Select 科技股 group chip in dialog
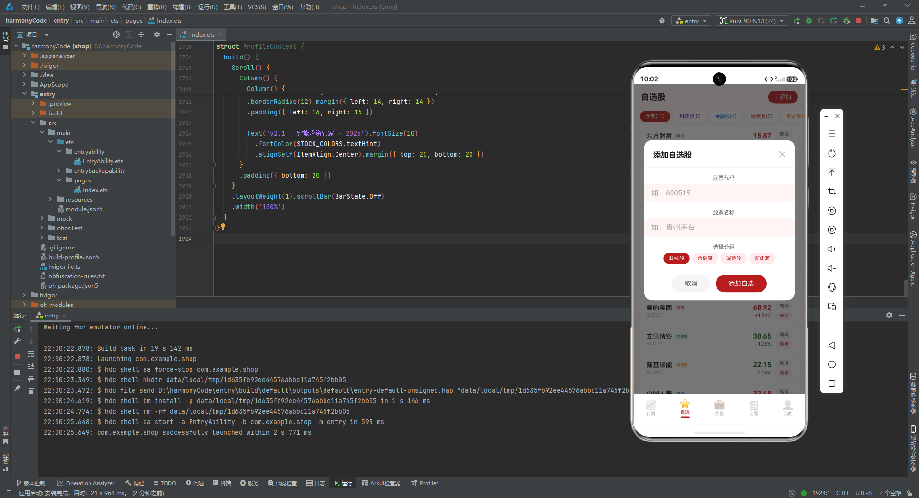Viewport: 919px width, 498px height. [x=676, y=259]
